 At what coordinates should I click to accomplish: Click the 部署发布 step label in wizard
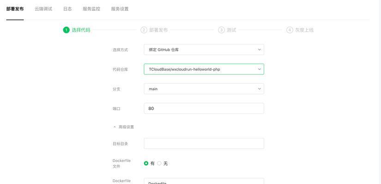[158, 30]
